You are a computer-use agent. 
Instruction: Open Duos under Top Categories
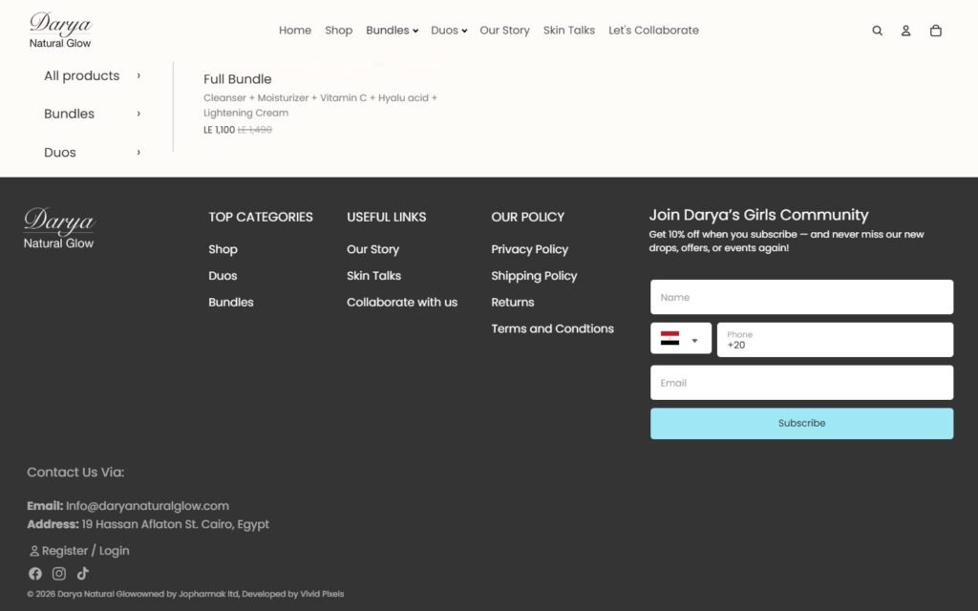click(x=223, y=276)
